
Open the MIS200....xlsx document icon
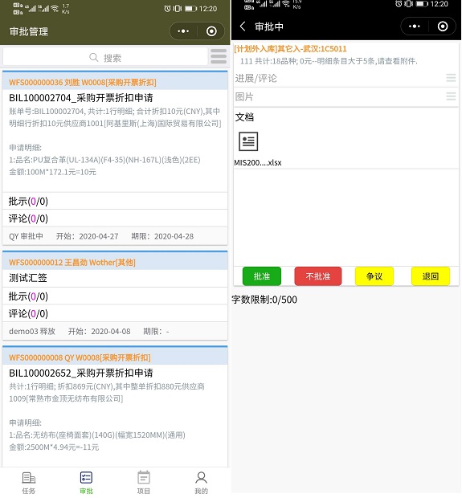[x=248, y=141]
